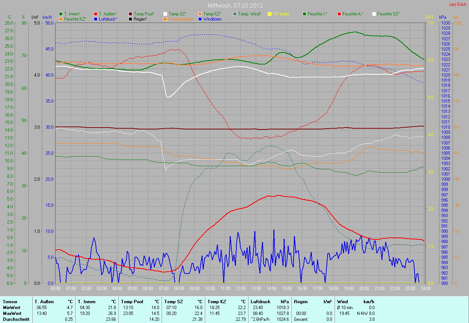This screenshot has width=469, height=323.
Task: Click the '°C' axis unit header
Action: point(9,17)
